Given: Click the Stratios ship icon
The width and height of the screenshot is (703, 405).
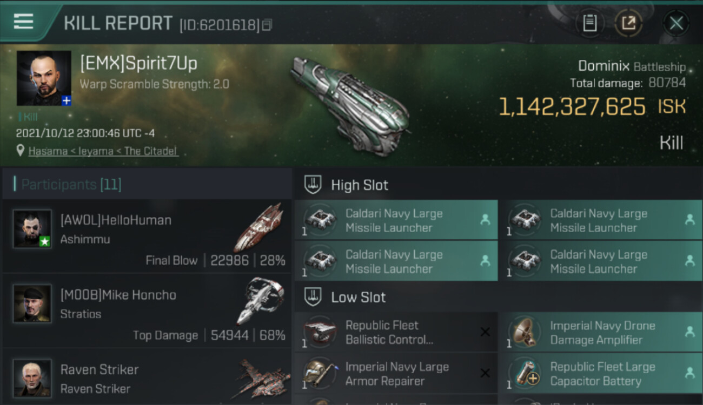Looking at the screenshot, I should pyautogui.click(x=258, y=300).
